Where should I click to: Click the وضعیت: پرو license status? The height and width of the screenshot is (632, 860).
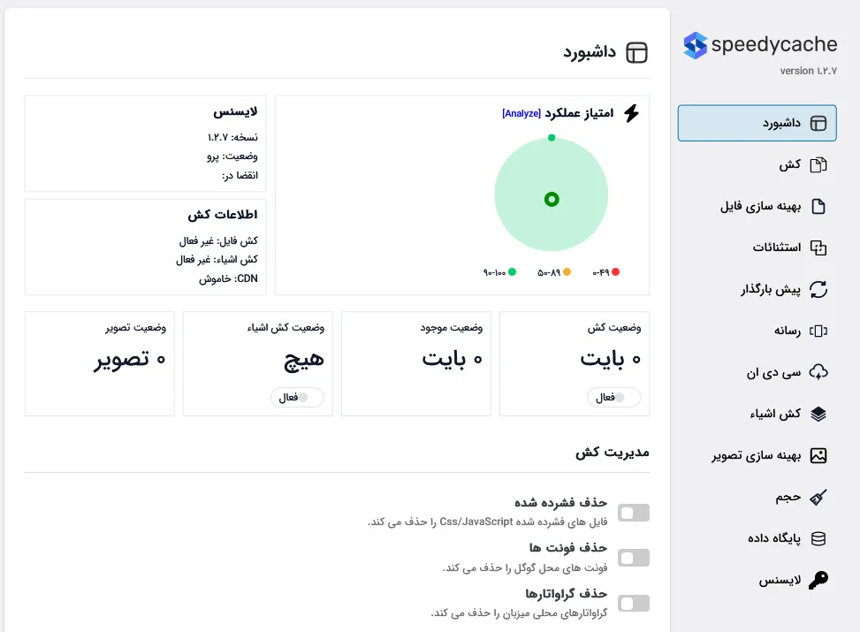pos(232,156)
